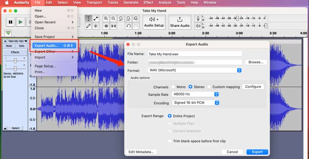309x159 pixels.
Task: Select the Draw pencil tool
Action: pyautogui.click(x=88, y=26)
